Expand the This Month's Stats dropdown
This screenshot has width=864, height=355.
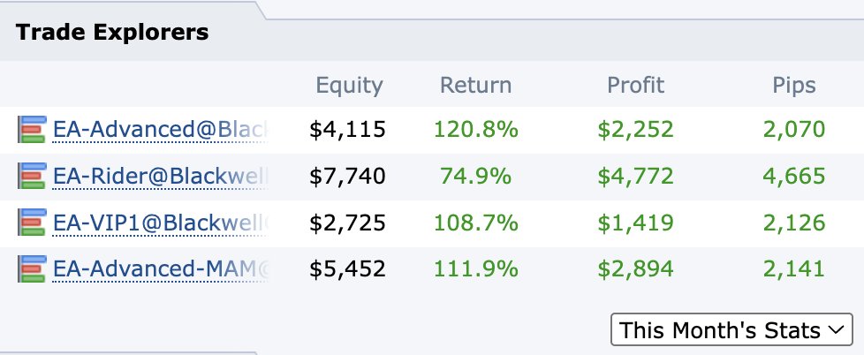click(x=731, y=330)
